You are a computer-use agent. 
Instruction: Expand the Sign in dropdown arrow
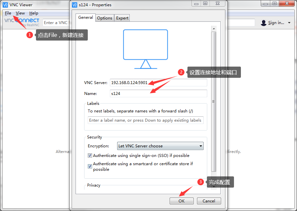289,23
